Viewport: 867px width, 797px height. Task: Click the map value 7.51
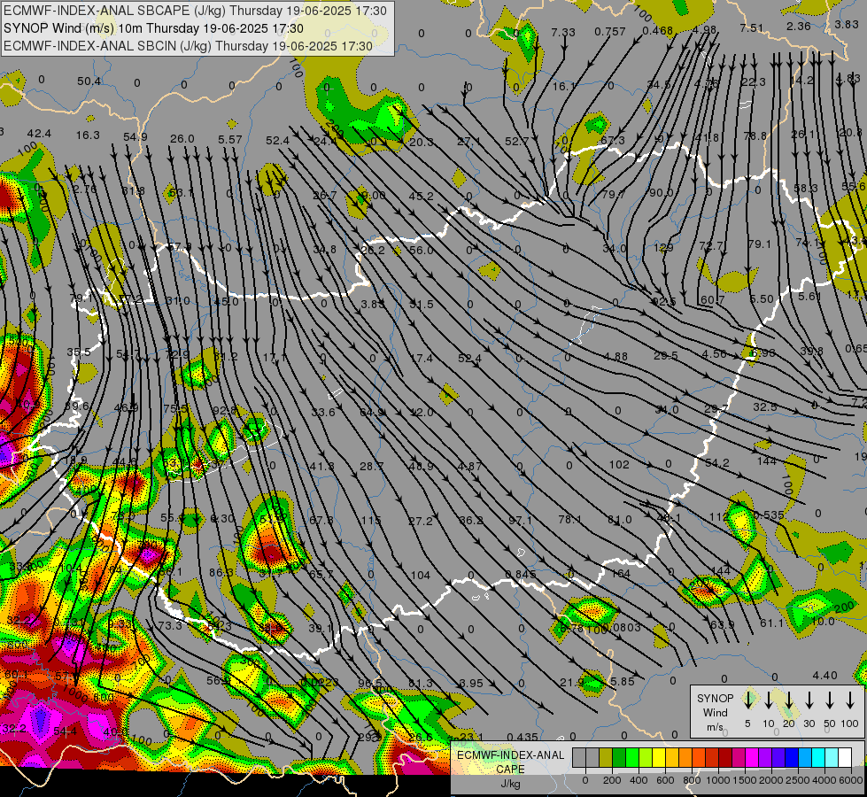tap(752, 27)
